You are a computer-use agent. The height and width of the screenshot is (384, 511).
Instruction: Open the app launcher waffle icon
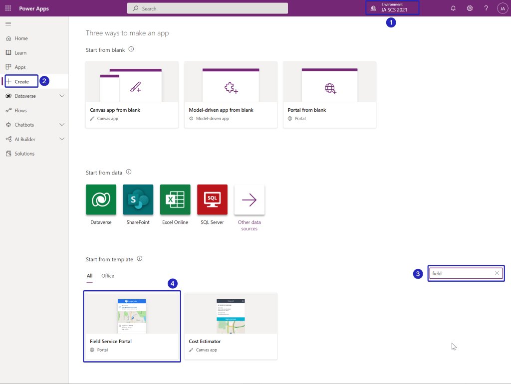click(8, 8)
